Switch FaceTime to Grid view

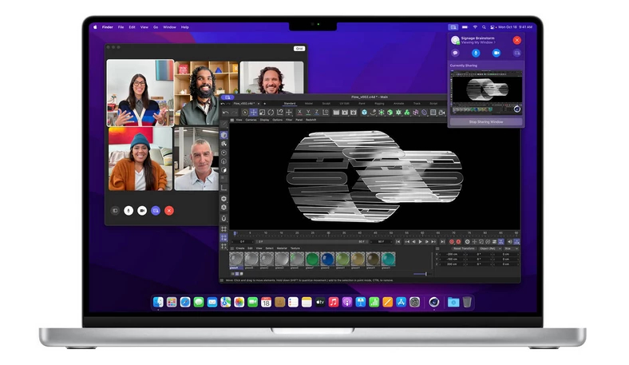click(299, 49)
